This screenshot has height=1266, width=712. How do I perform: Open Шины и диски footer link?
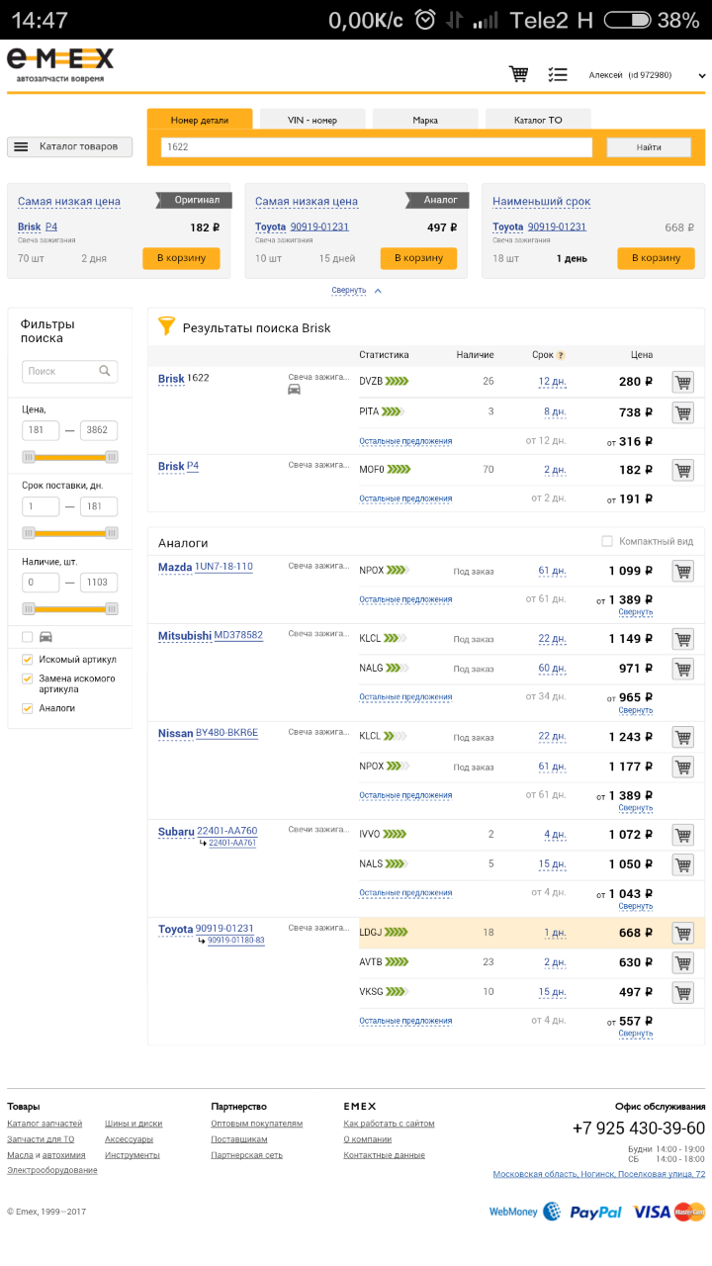[x=133, y=1124]
